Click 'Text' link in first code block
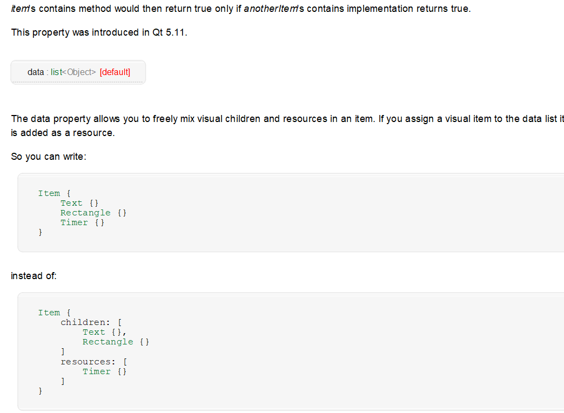Image resolution: width=564 pixels, height=413 pixels. (x=71, y=203)
